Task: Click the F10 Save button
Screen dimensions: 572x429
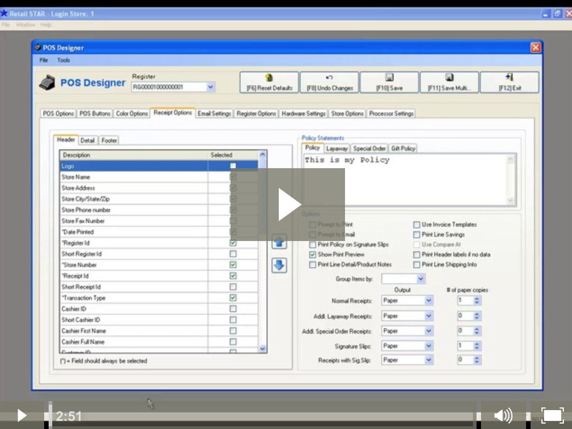Action: click(390, 82)
